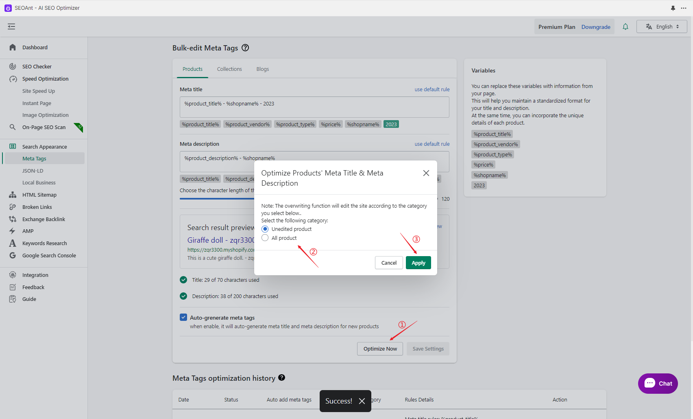Image resolution: width=693 pixels, height=419 pixels.
Task: Click the Premium Plan label
Action: click(x=557, y=27)
